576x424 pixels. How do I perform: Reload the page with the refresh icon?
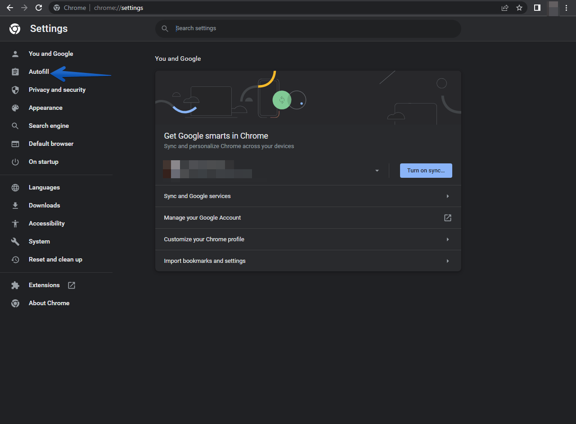pyautogui.click(x=39, y=8)
